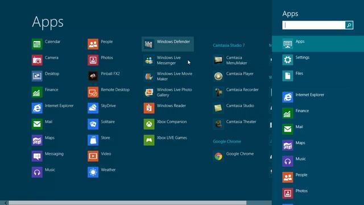The width and height of the screenshot is (364, 205).
Task: Open the Photos icon in the main Apps list
Action: (x=93, y=60)
